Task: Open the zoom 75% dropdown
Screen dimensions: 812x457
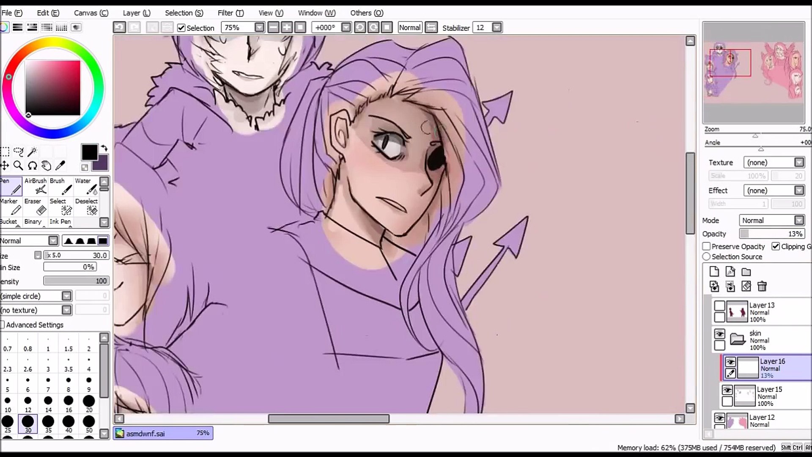Action: 259,28
